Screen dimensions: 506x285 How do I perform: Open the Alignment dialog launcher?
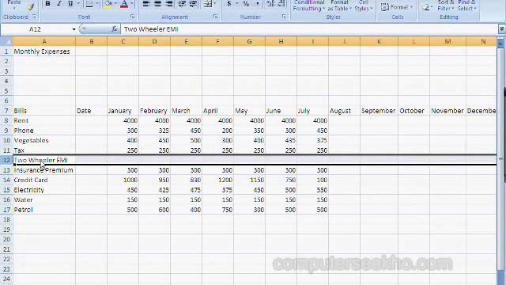tap(215, 17)
